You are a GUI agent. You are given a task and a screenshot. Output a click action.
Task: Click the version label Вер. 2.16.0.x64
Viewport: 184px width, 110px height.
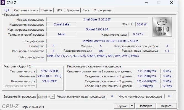tap(33, 107)
